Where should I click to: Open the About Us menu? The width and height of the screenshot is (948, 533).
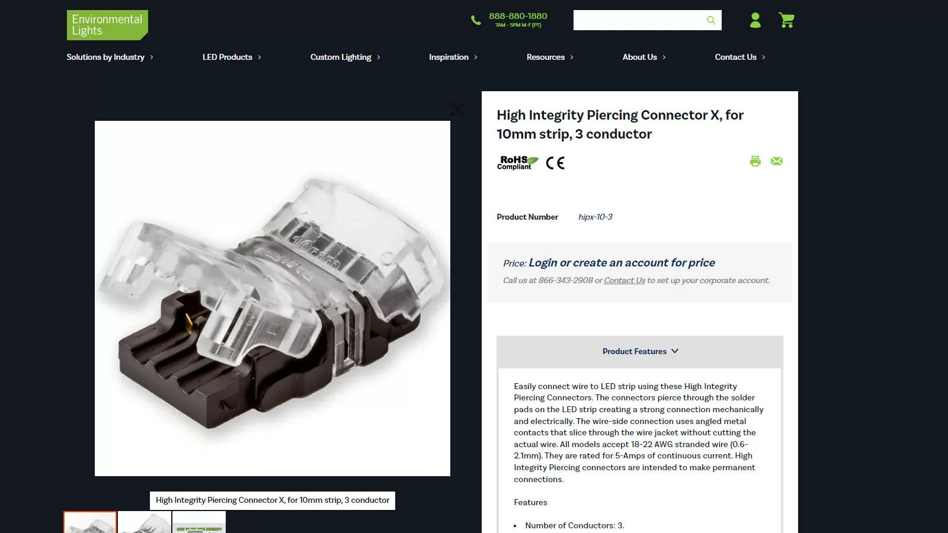click(x=644, y=57)
